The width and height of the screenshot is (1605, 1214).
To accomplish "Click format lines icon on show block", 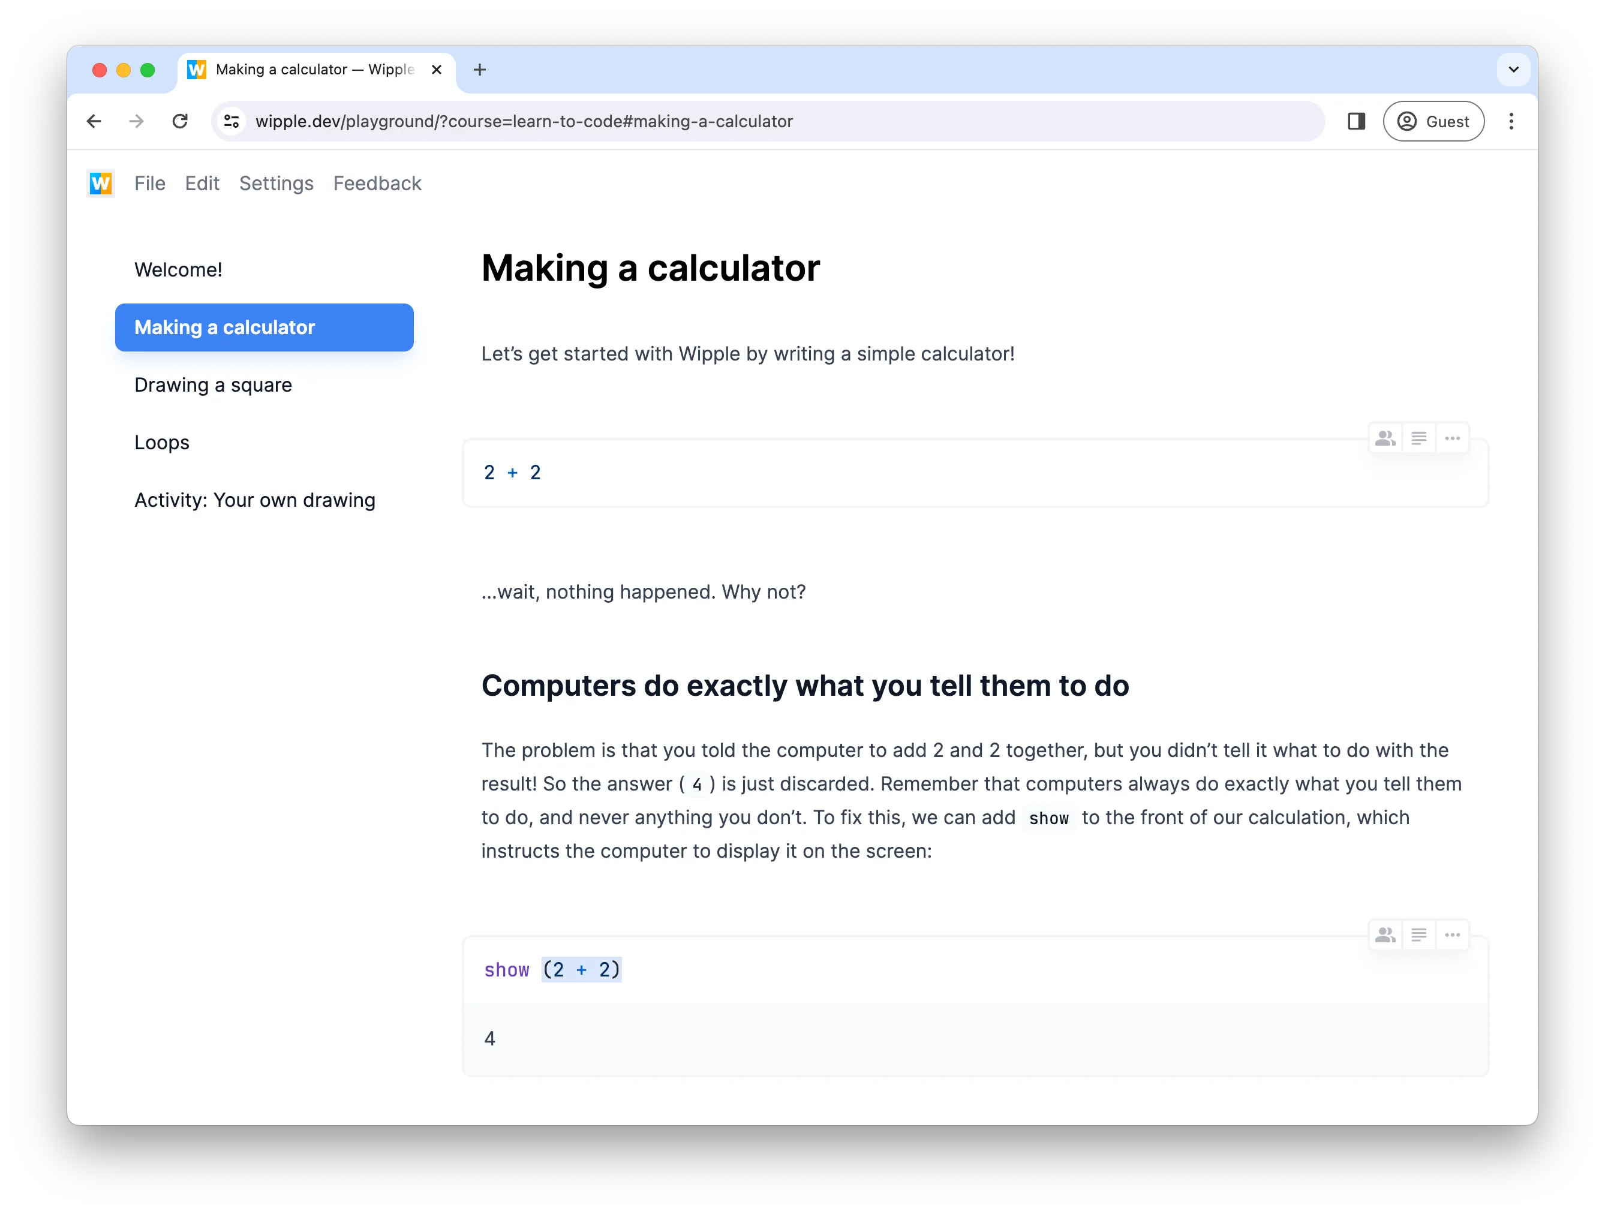I will (x=1418, y=934).
